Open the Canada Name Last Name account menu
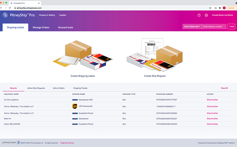The width and height of the screenshot is (237, 147). 222,15
